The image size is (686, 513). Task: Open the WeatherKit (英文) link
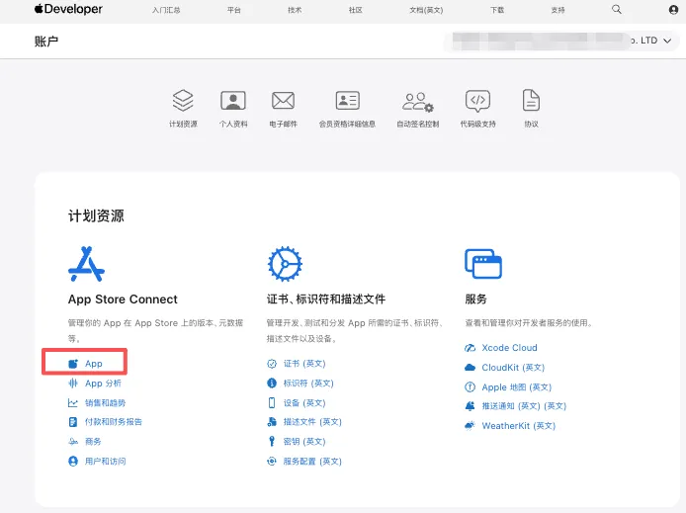click(518, 426)
